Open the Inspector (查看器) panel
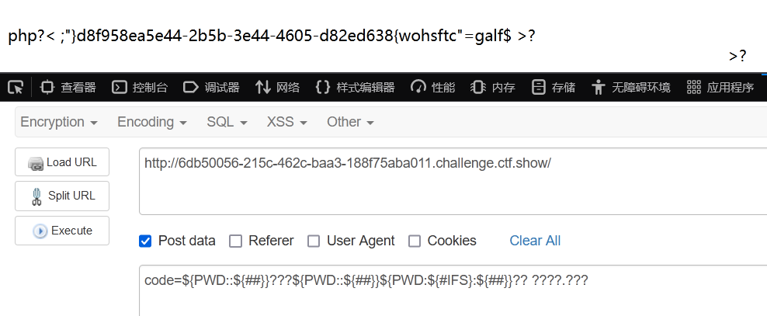 68,88
